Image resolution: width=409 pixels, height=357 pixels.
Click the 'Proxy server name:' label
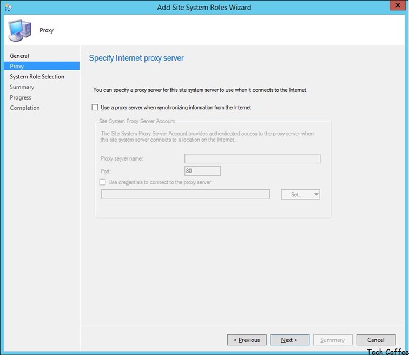point(122,158)
